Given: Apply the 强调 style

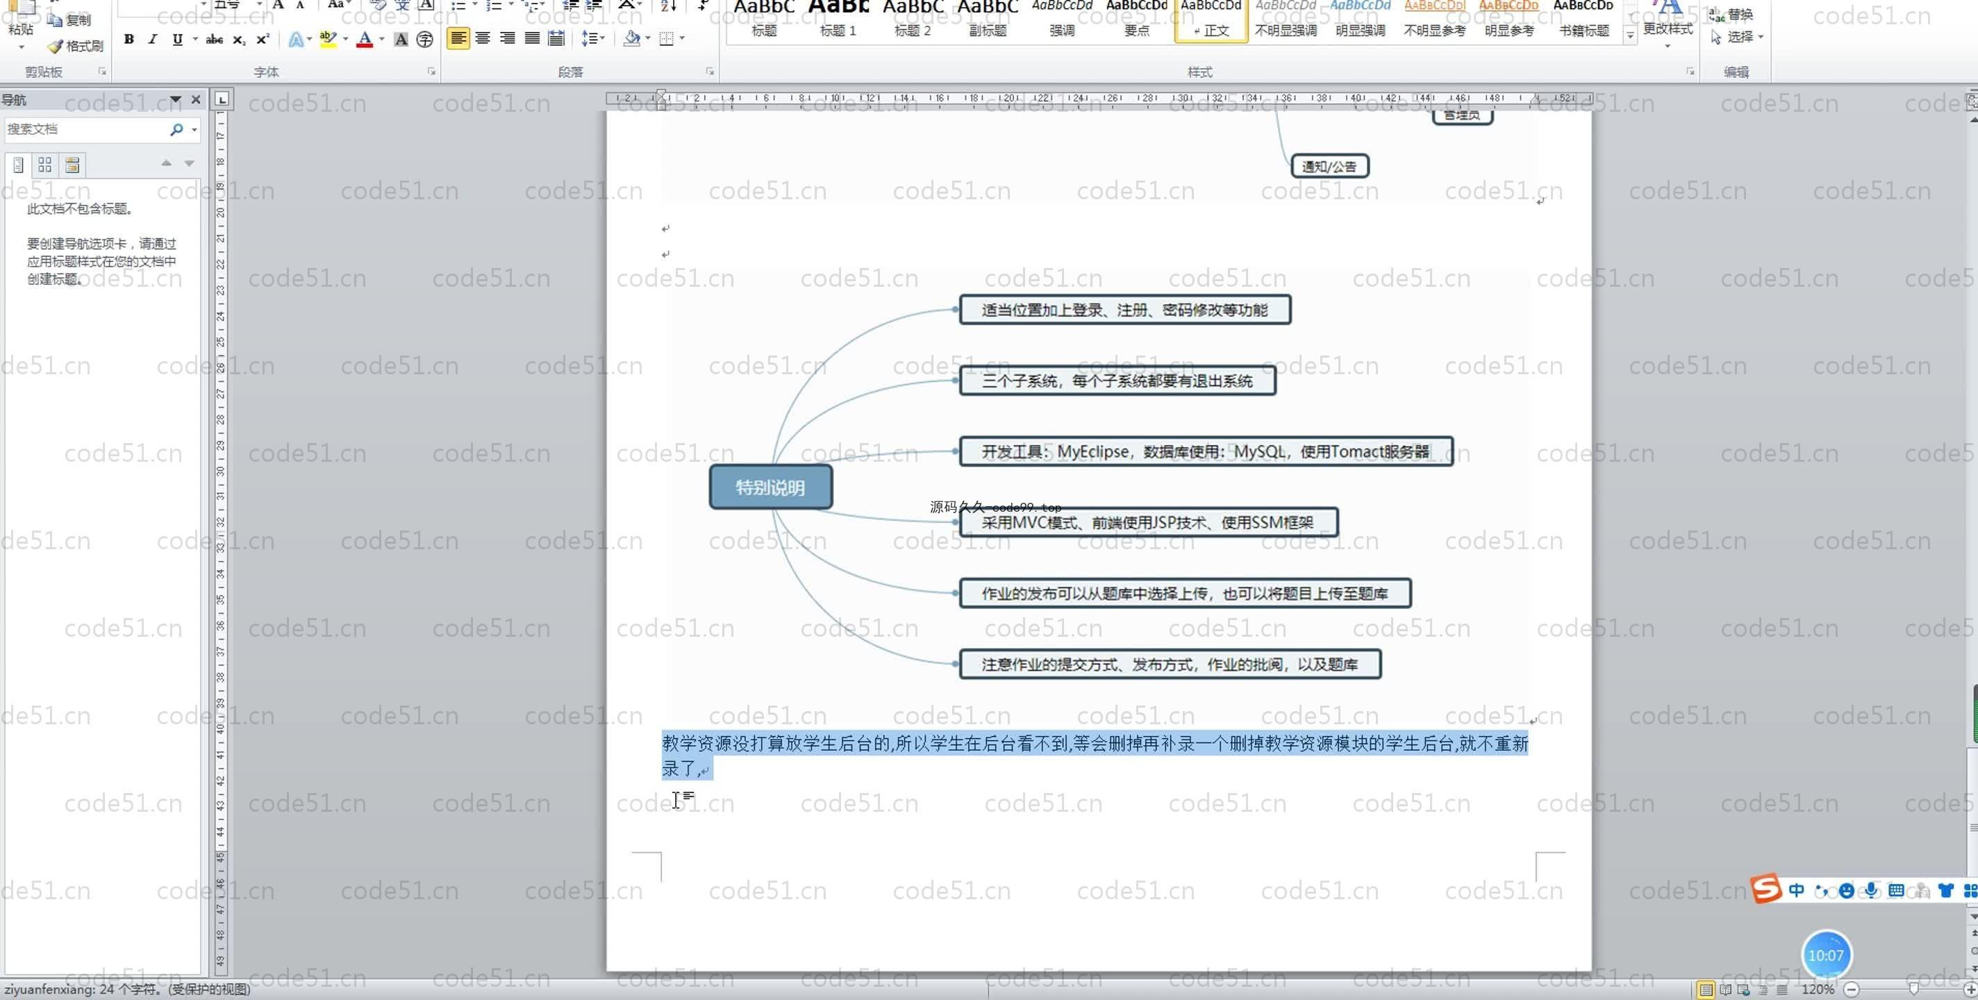Looking at the screenshot, I should (x=1062, y=20).
